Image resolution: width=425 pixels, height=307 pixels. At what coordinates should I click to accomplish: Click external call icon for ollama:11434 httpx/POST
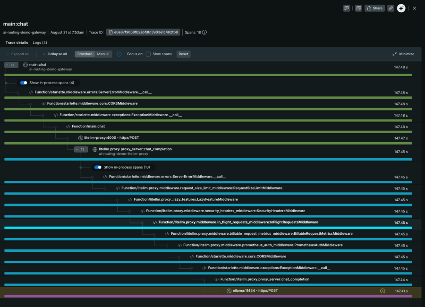229,291
